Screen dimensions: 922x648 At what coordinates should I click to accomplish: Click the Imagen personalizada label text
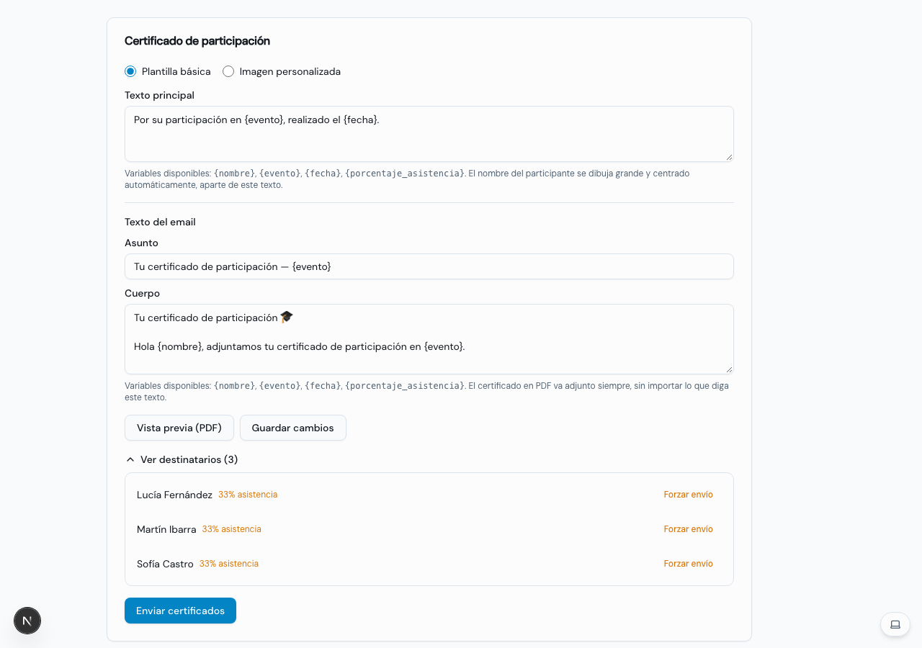tap(290, 71)
